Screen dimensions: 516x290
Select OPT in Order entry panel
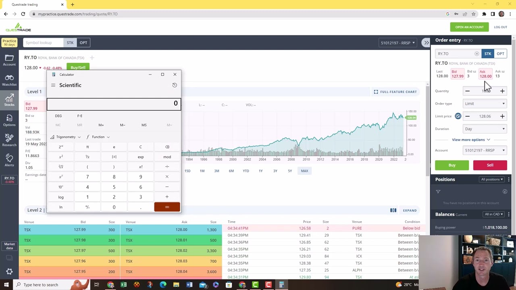tap(500, 54)
